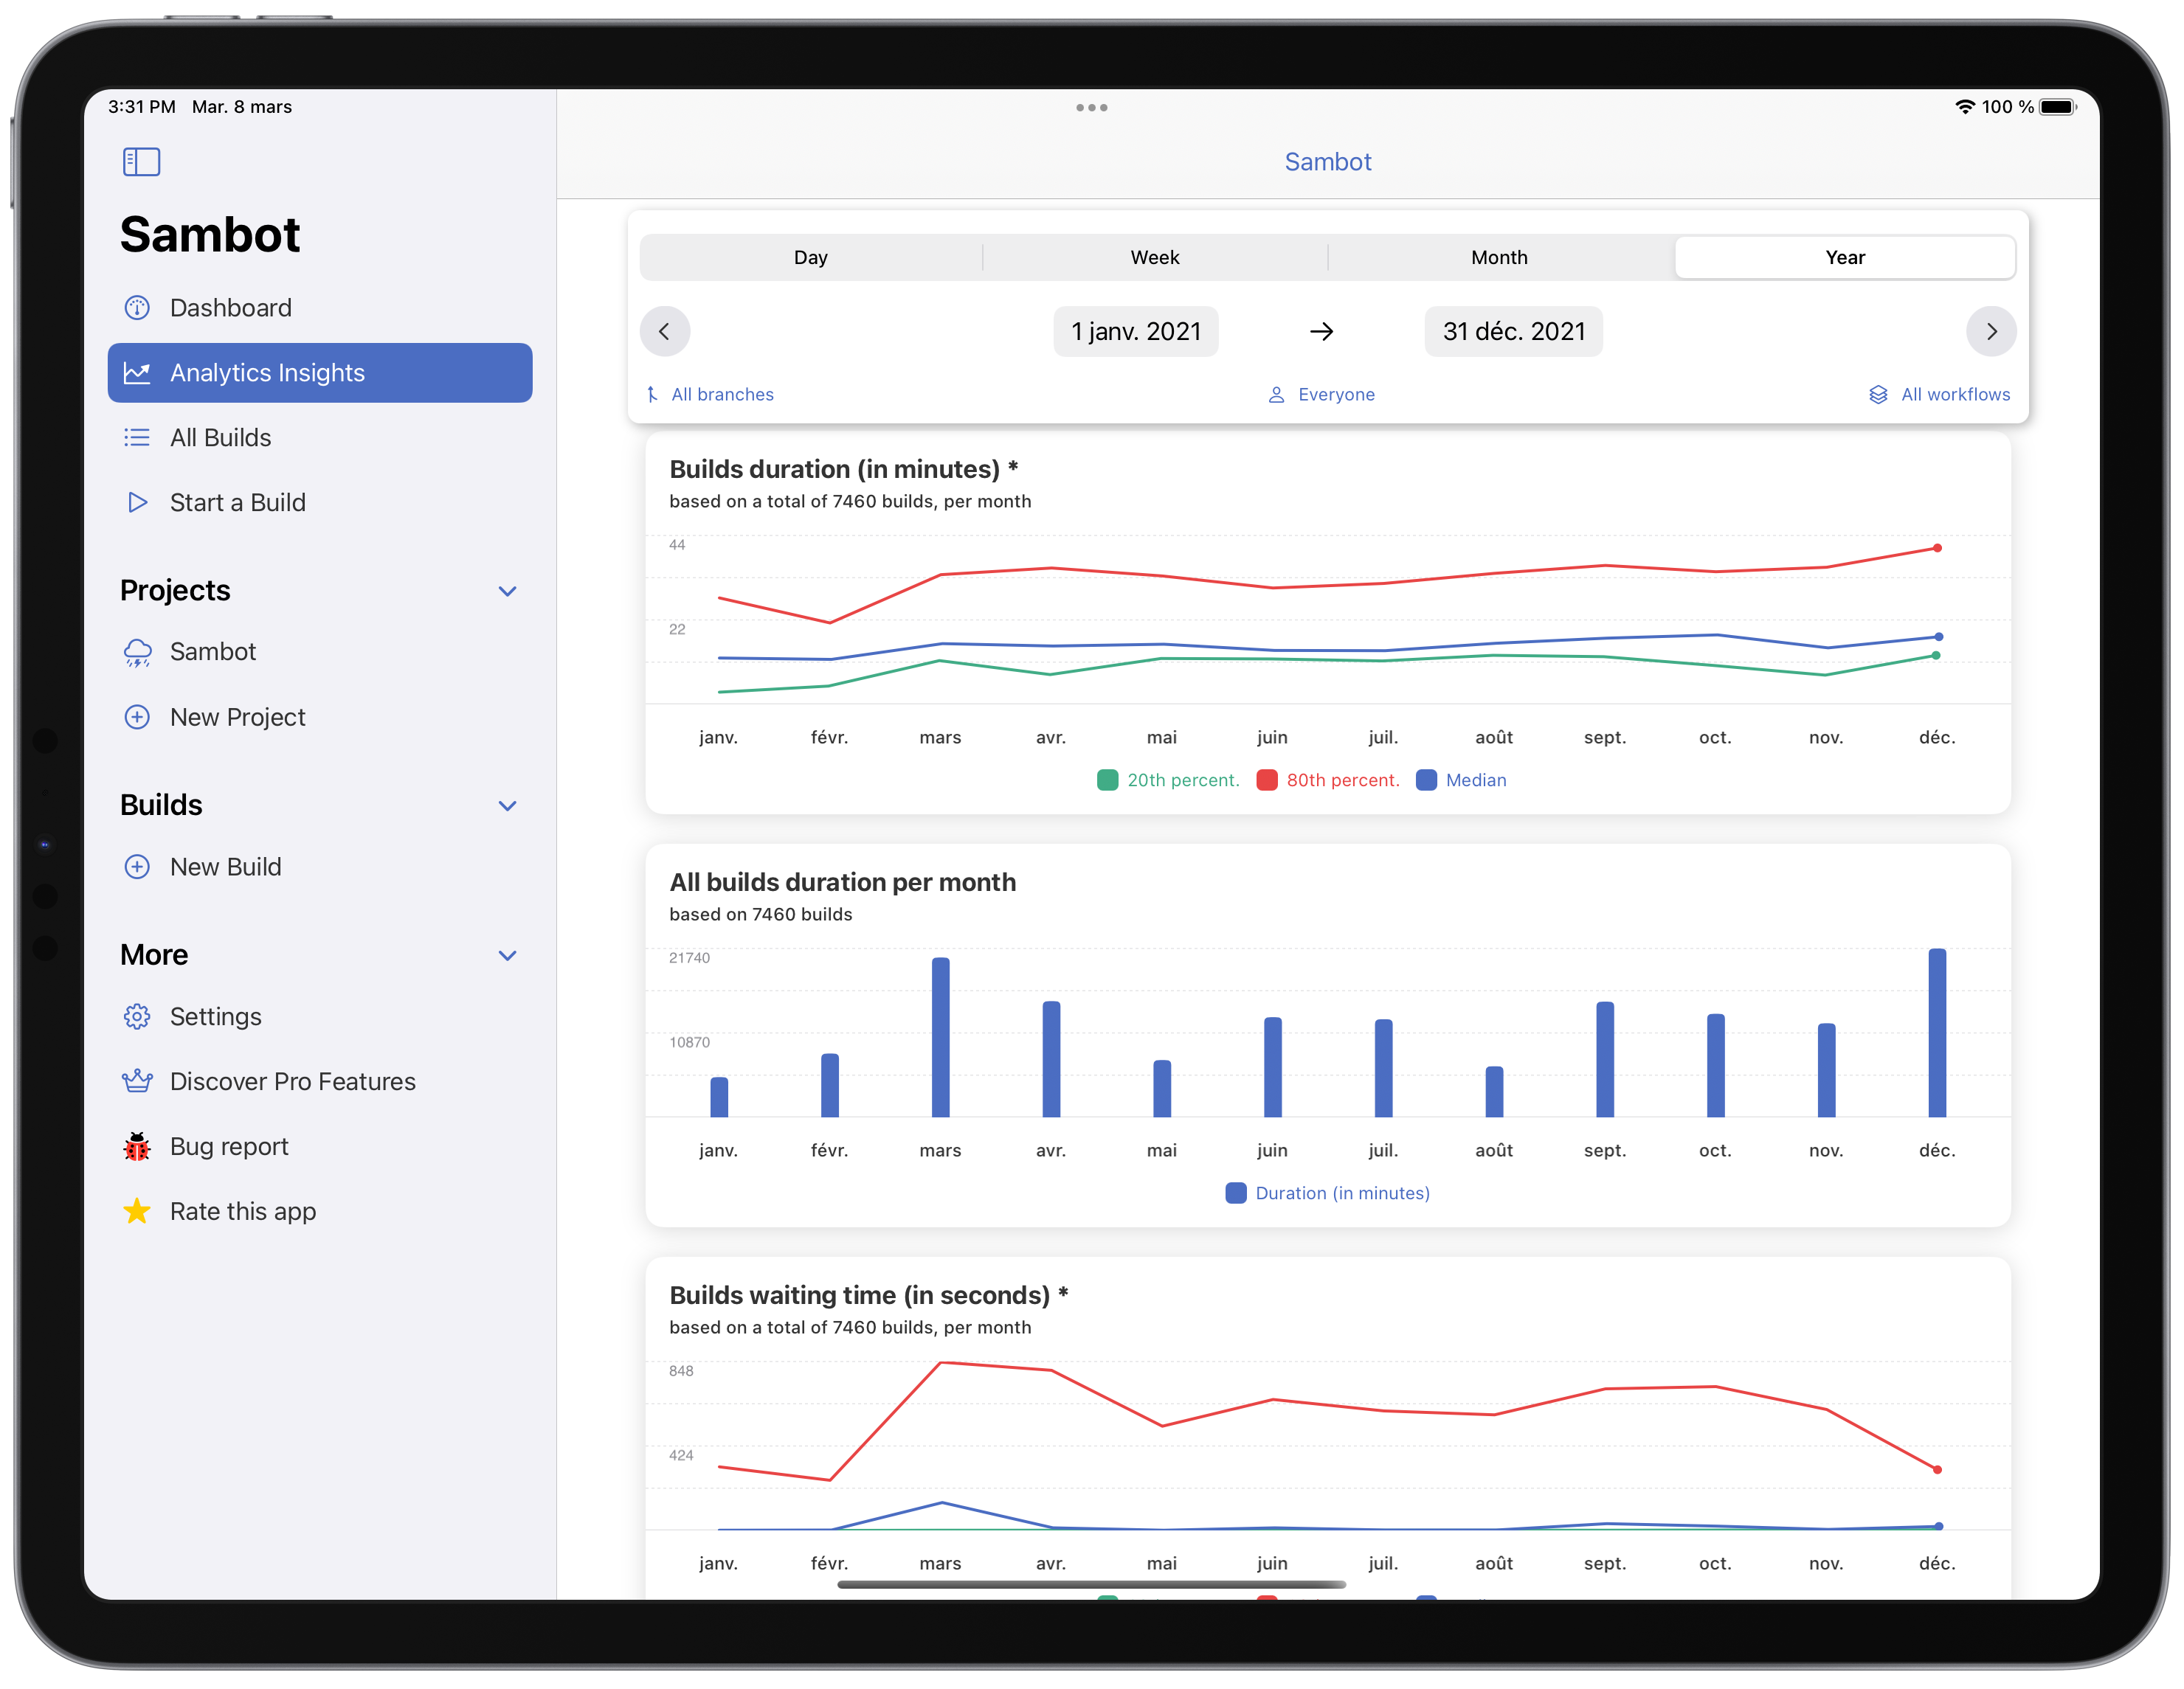Toggle 80th percent. legend series
This screenshot has height=1689, width=2184.
click(1328, 780)
